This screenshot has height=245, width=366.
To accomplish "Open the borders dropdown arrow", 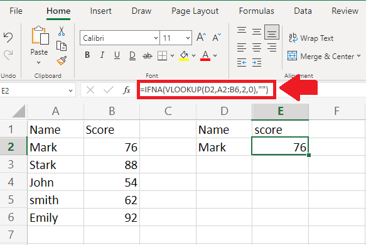I will click(x=172, y=55).
